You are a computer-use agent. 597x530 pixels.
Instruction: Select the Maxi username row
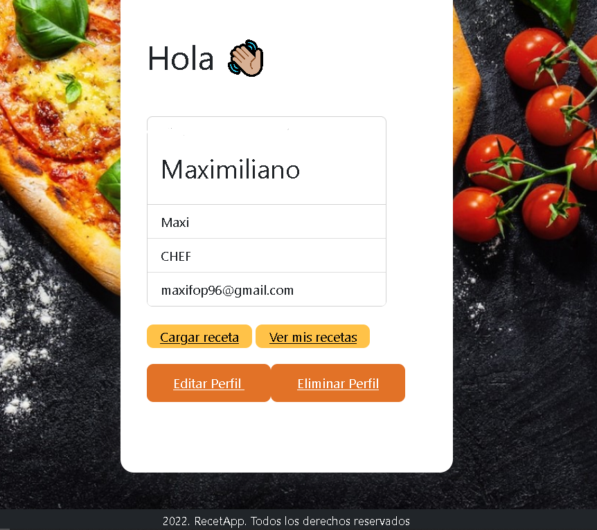(267, 222)
